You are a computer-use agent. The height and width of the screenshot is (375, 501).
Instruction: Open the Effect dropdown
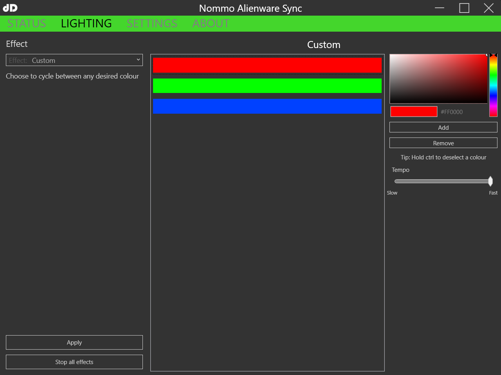[74, 60]
